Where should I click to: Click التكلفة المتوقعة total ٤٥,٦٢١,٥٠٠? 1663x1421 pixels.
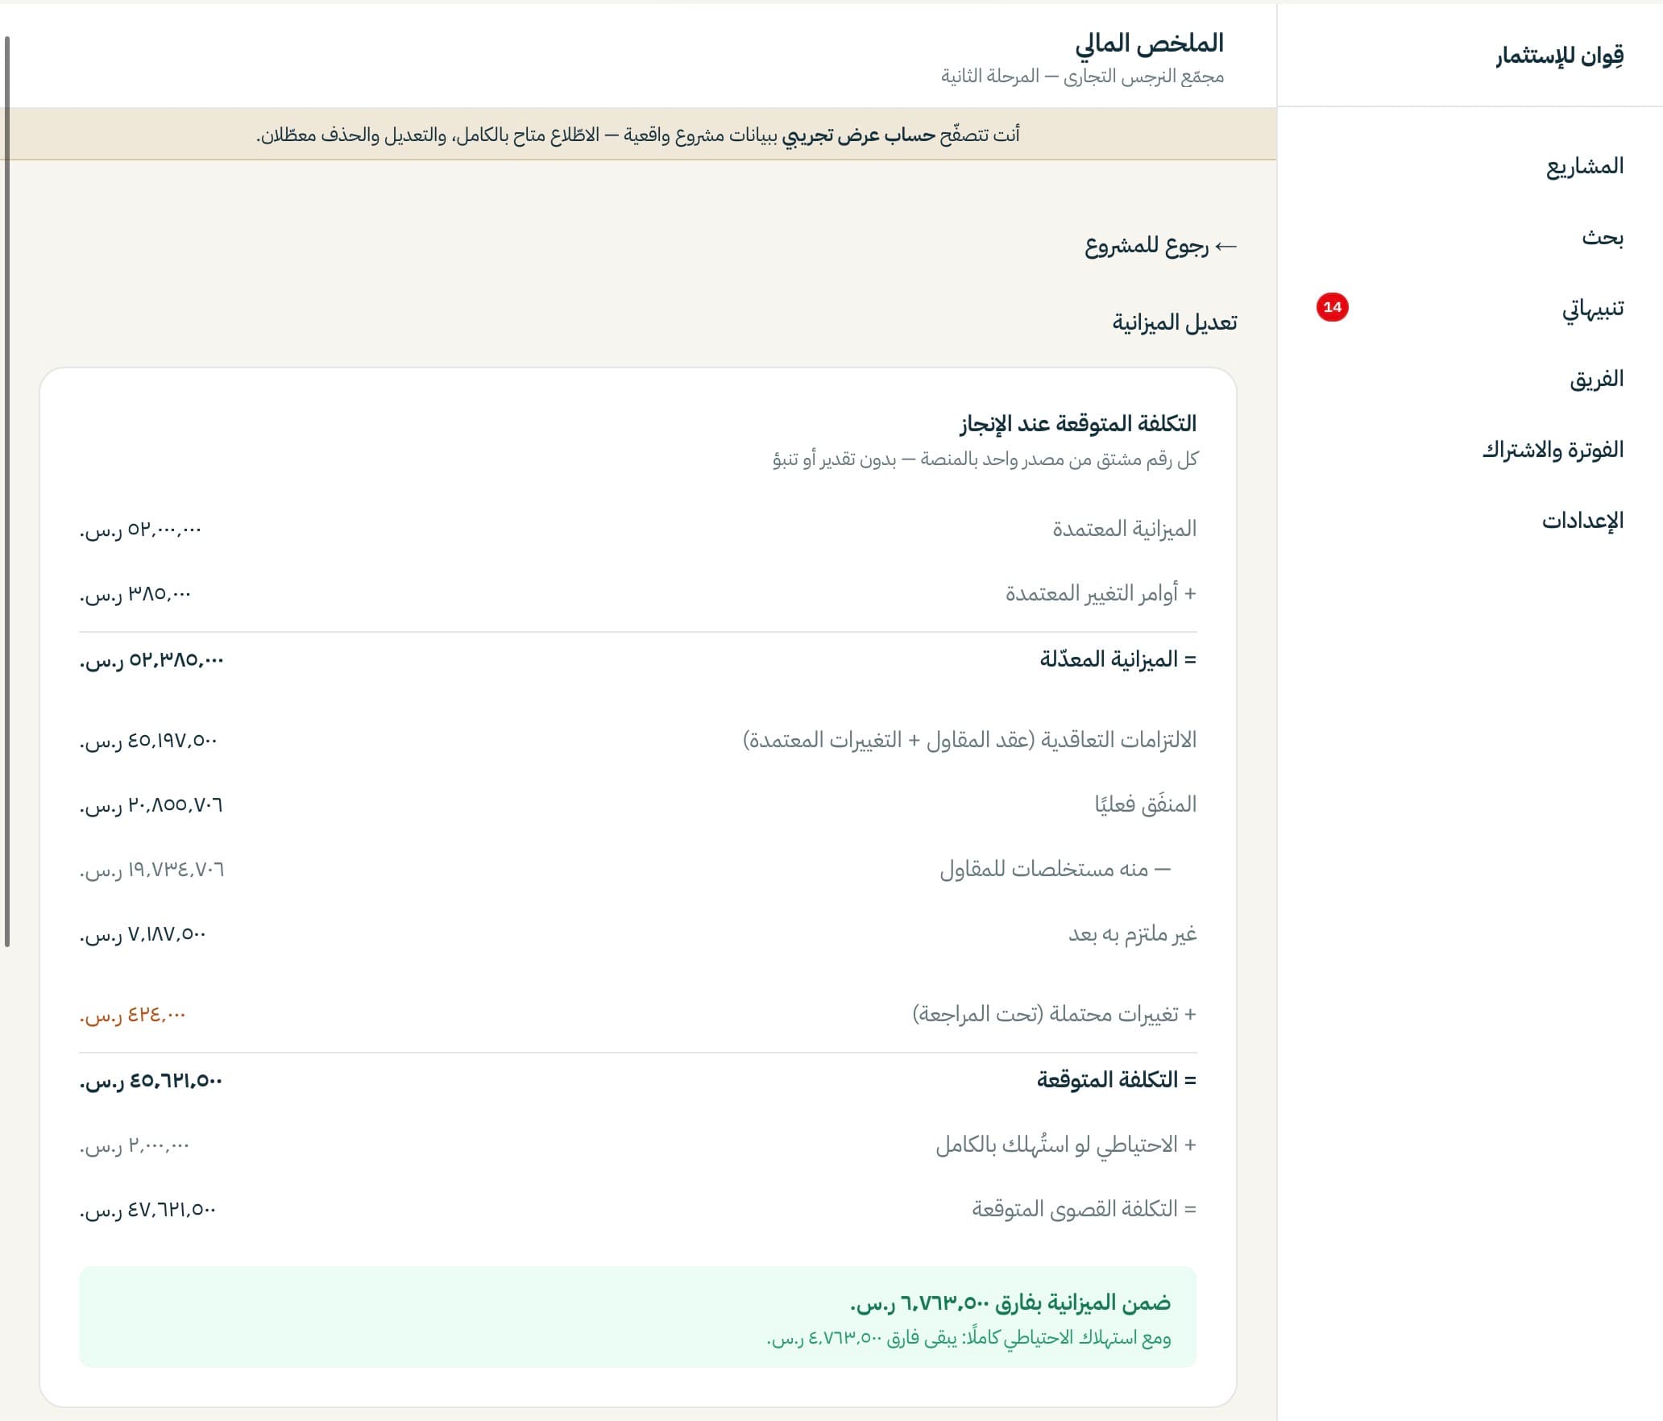151,1081
